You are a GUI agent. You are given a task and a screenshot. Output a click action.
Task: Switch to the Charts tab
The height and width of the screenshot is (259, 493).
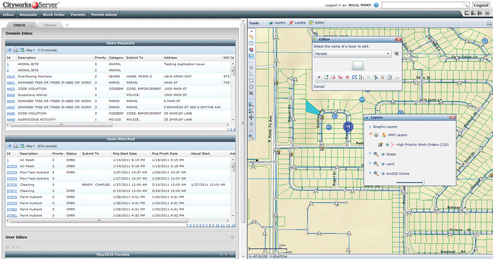pos(49,25)
